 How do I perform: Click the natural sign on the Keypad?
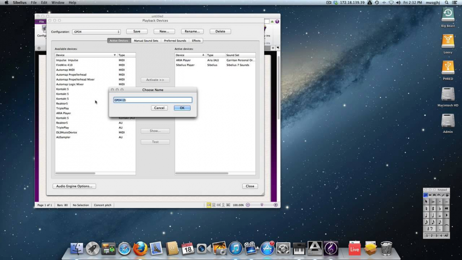point(426,208)
